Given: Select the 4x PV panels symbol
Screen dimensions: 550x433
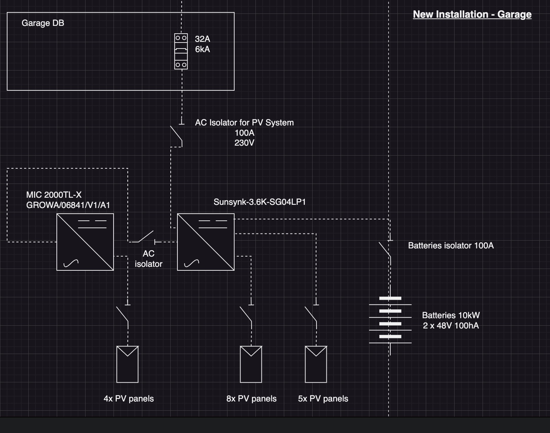Looking at the screenshot, I should pos(128,365).
